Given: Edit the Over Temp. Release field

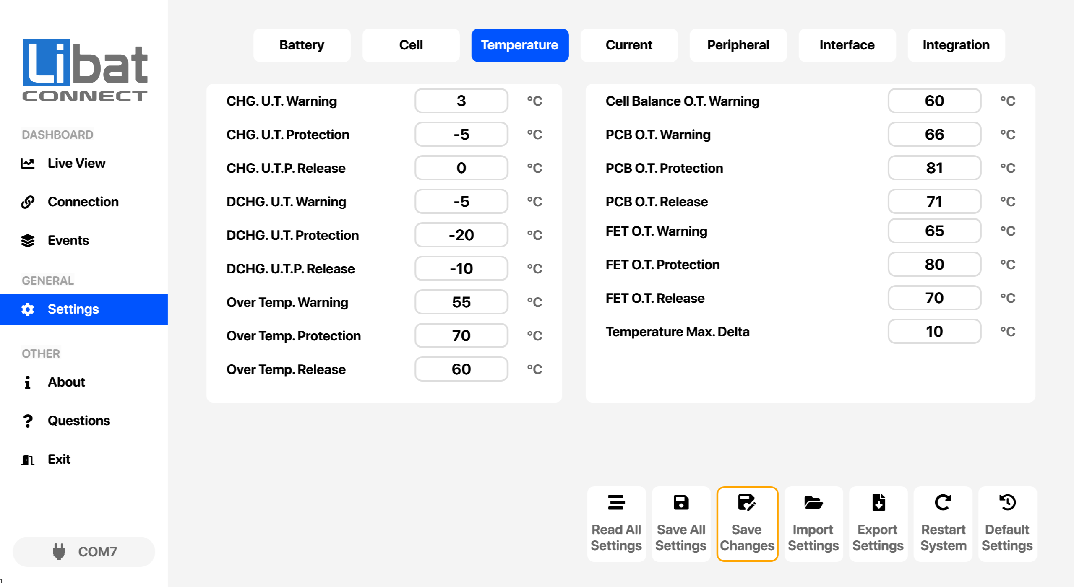Looking at the screenshot, I should 461,369.
